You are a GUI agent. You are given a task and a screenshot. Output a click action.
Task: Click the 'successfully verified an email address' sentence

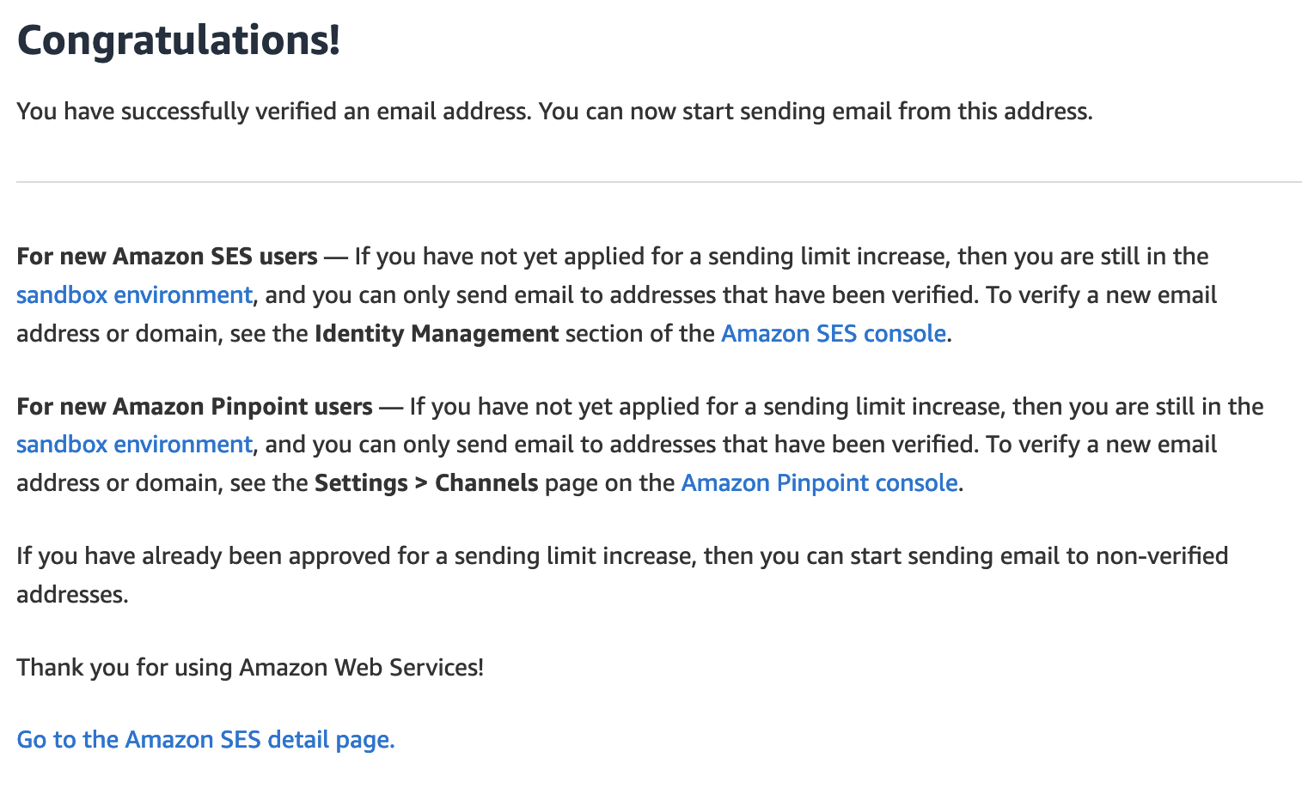[272, 112]
